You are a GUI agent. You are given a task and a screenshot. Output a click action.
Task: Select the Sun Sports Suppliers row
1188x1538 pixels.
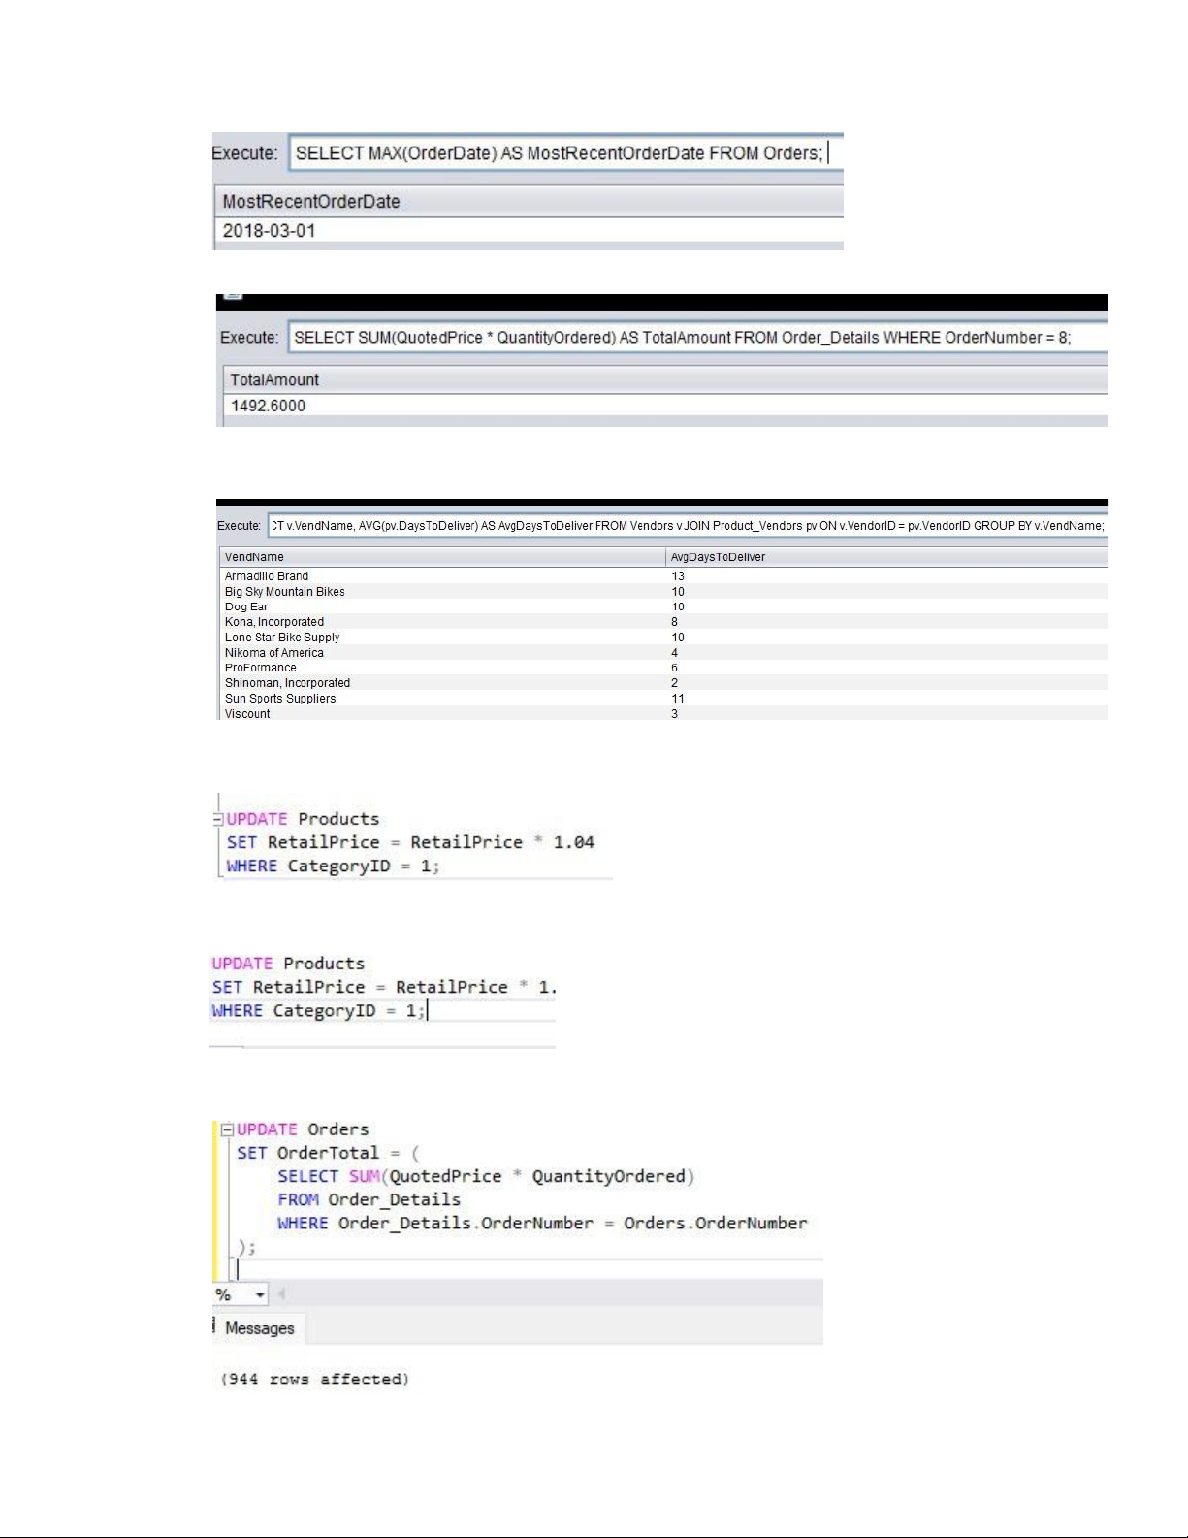click(664, 699)
